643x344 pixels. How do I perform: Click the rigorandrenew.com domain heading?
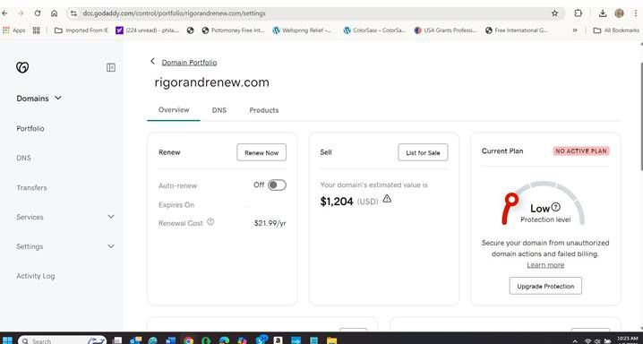[212, 82]
